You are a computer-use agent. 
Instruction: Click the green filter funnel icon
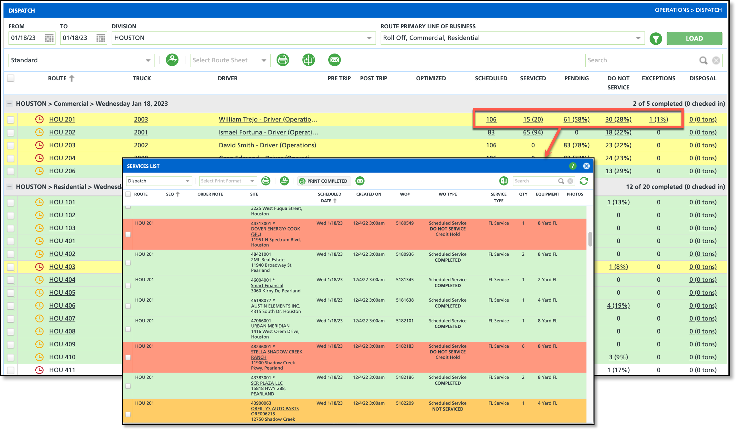pyautogui.click(x=656, y=38)
